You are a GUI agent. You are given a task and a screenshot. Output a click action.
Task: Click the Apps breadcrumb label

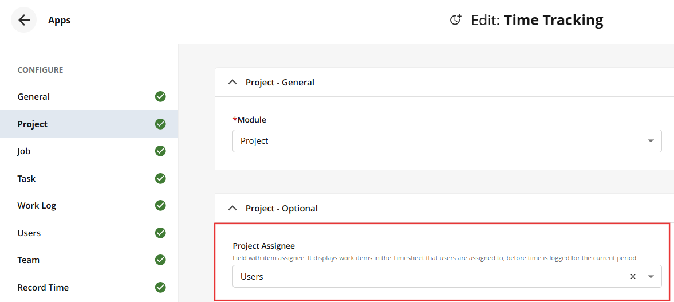coord(60,20)
